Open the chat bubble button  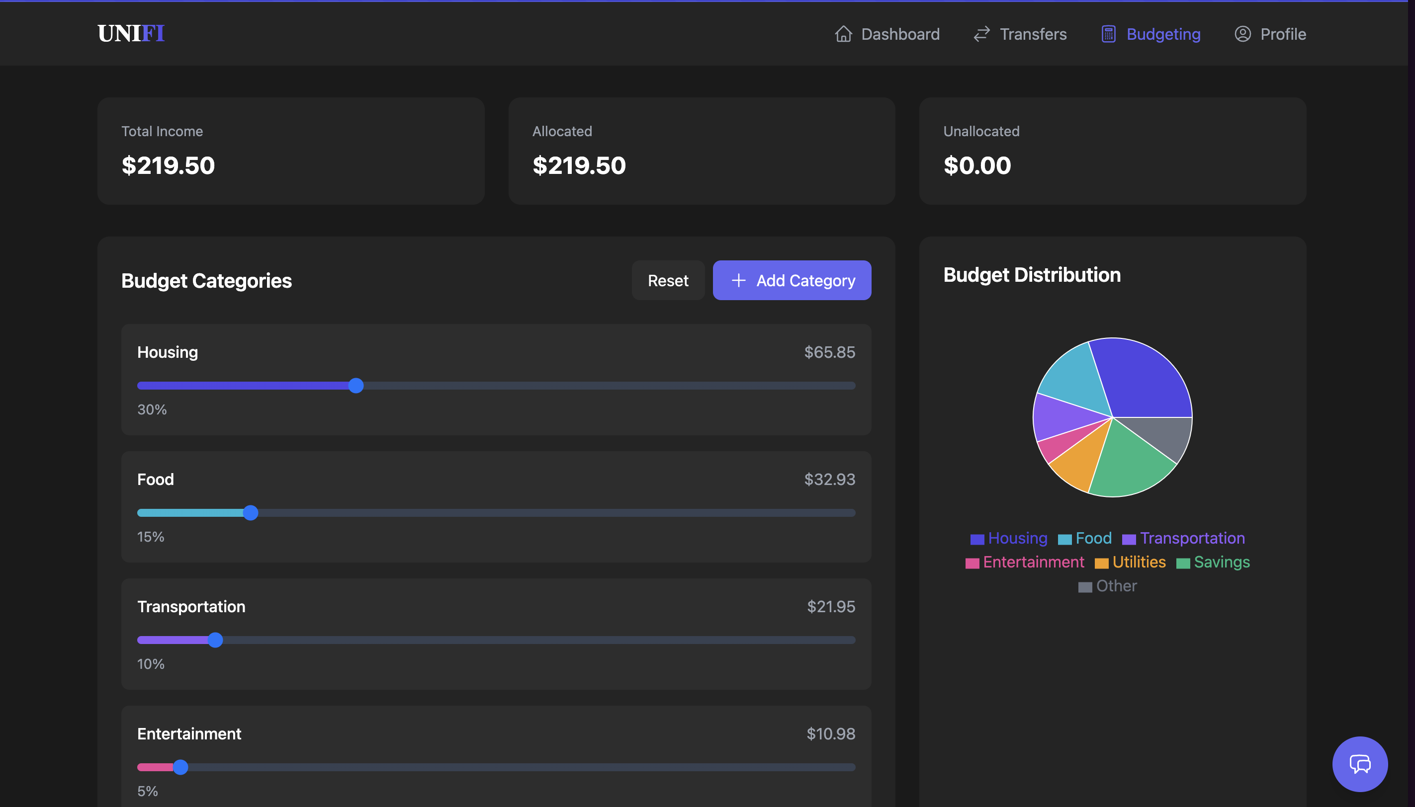coord(1359,764)
